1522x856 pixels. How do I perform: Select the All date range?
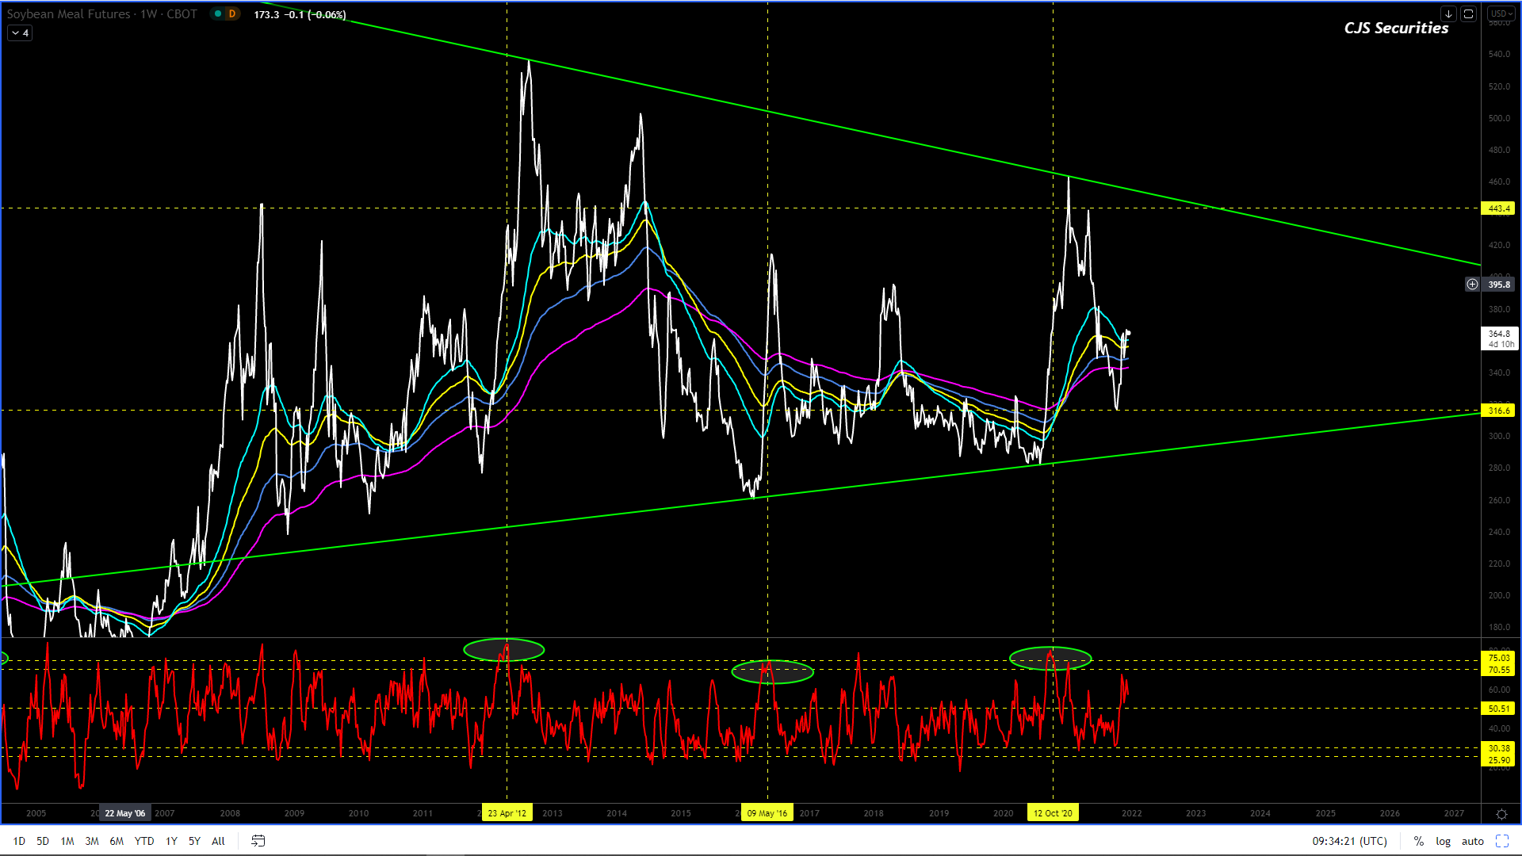(x=218, y=841)
